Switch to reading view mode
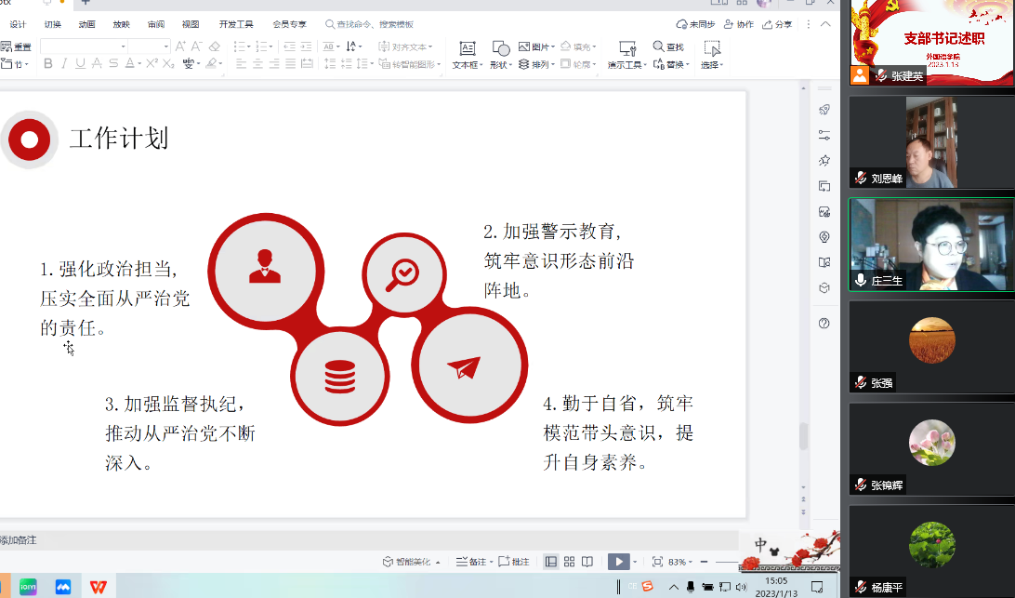This screenshot has height=598, width=1015. [x=587, y=562]
